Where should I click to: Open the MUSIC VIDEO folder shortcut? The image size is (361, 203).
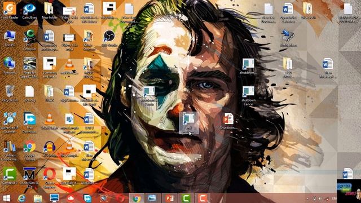tap(89, 68)
